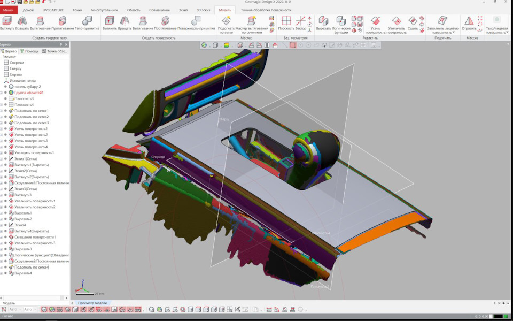The image size is (513, 321).
Task: Click the Увеличить поверхность ribbon tool
Action: point(396,25)
